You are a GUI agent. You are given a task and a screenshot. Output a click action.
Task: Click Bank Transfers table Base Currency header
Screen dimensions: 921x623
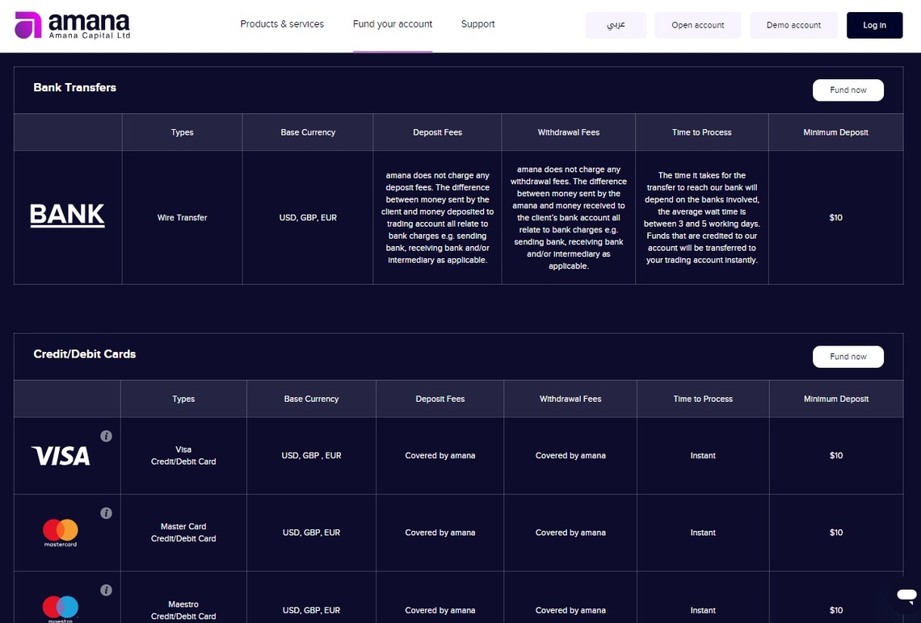tap(308, 132)
